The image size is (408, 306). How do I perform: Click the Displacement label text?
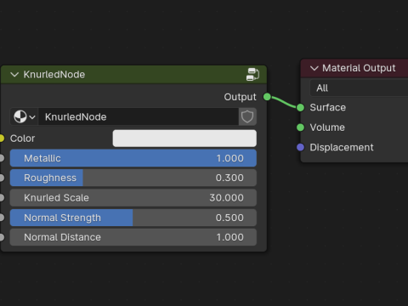(x=342, y=147)
